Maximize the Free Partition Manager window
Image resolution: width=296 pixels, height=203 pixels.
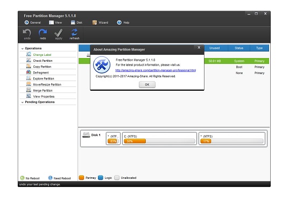256,14
